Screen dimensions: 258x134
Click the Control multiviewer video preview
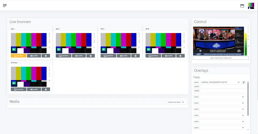click(x=218, y=41)
